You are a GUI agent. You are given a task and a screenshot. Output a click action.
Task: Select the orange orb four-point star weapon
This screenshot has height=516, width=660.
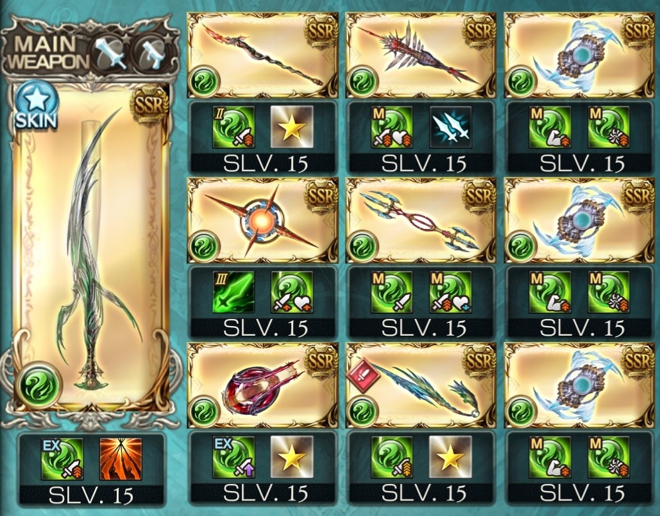(263, 220)
